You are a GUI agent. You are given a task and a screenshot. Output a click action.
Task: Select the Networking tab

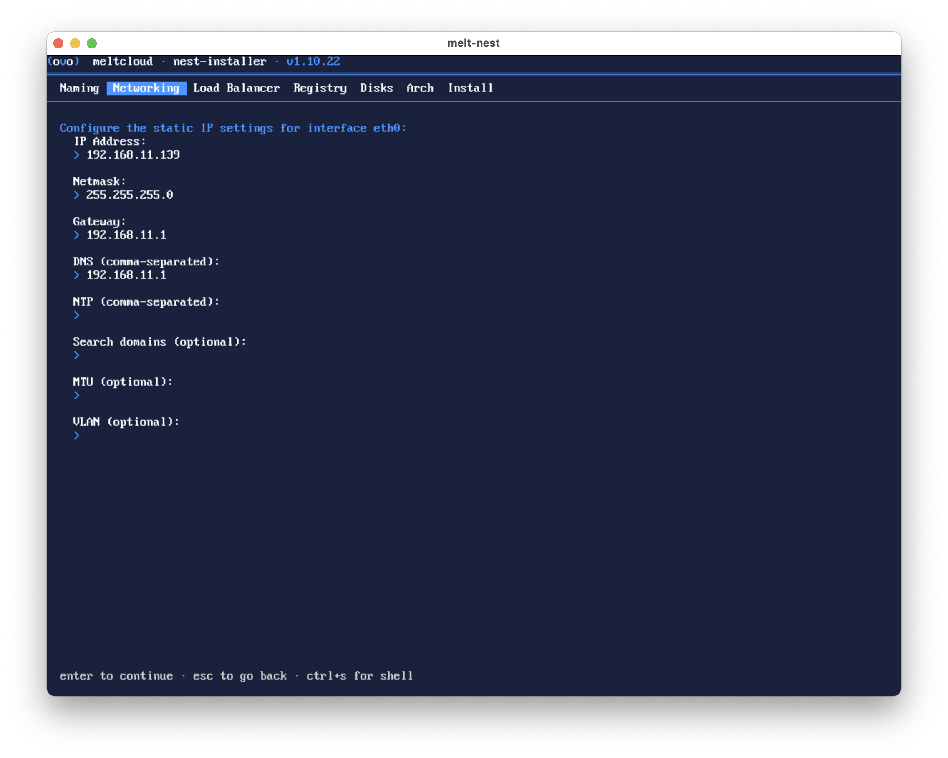click(146, 88)
